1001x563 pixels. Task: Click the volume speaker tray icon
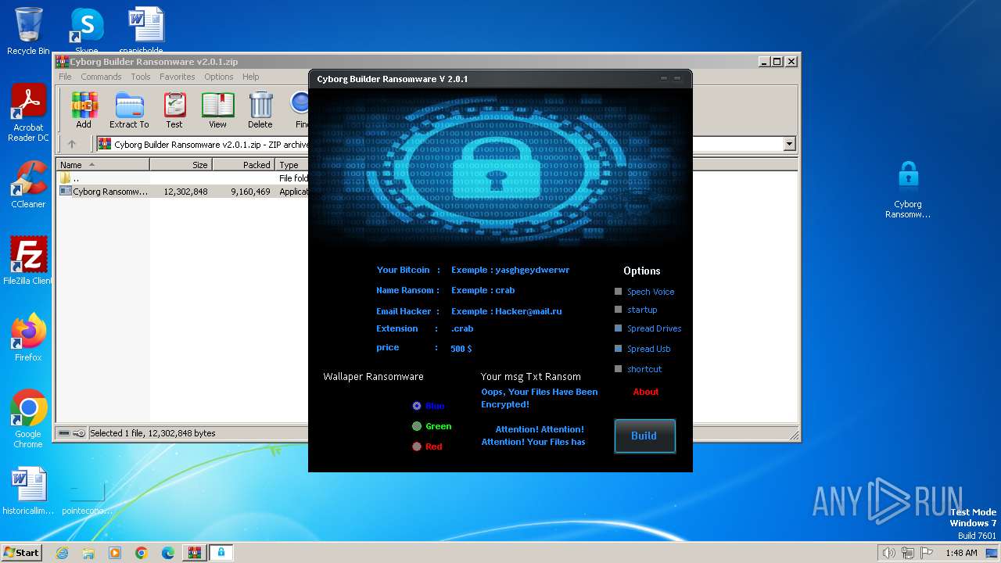888,553
